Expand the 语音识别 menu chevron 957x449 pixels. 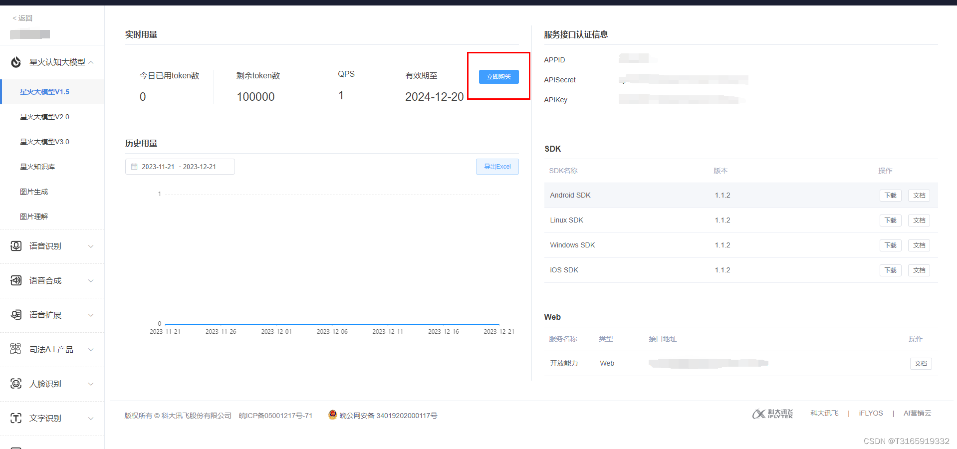(x=91, y=246)
